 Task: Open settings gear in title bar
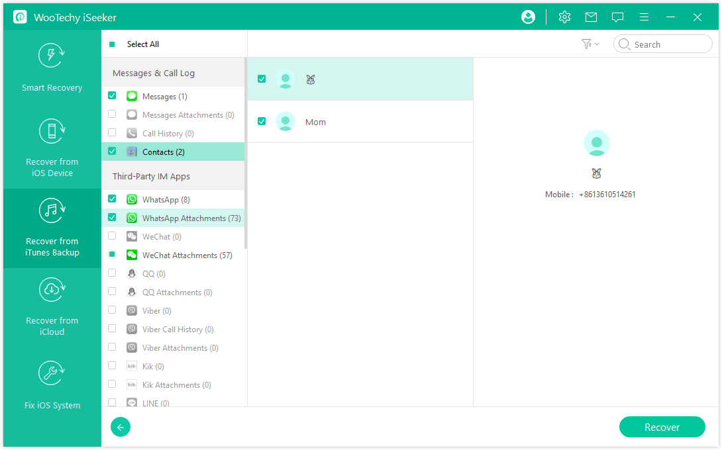[x=564, y=17]
